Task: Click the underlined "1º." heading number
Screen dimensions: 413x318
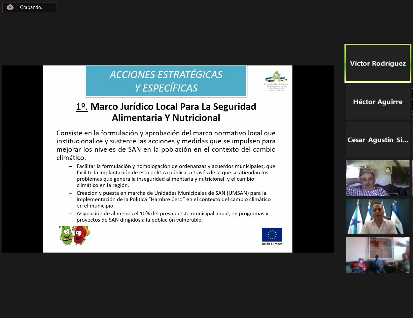Action: (82, 107)
